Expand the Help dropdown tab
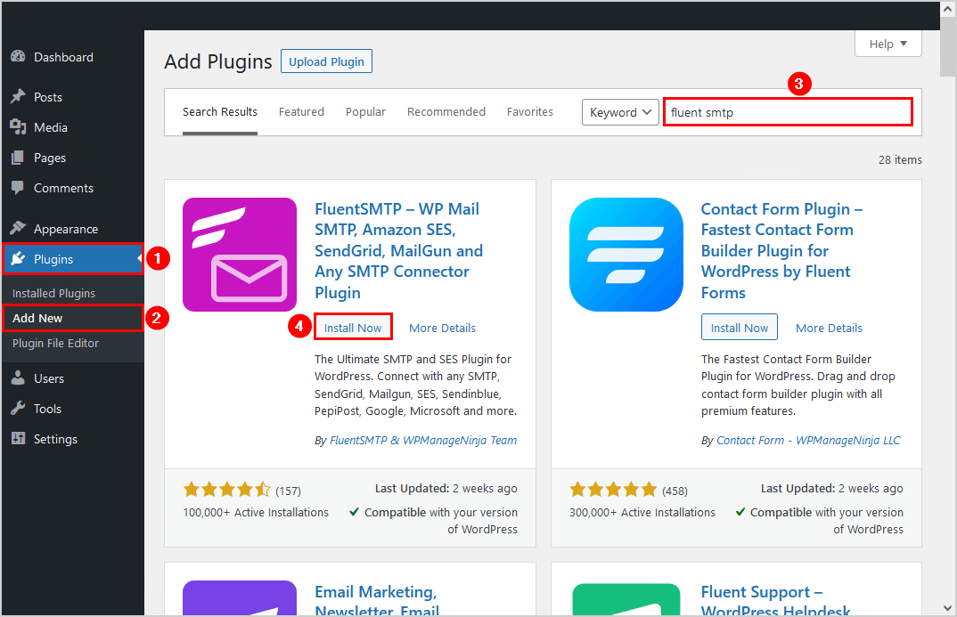This screenshot has height=617, width=957. (888, 44)
